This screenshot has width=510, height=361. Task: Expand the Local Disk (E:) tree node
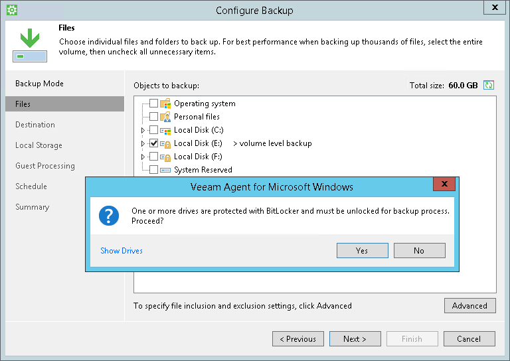pyautogui.click(x=143, y=143)
